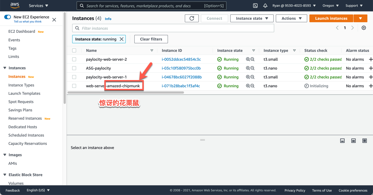373x195 pixels.
Task: Click Tell us what you think link
Action: (28, 22)
